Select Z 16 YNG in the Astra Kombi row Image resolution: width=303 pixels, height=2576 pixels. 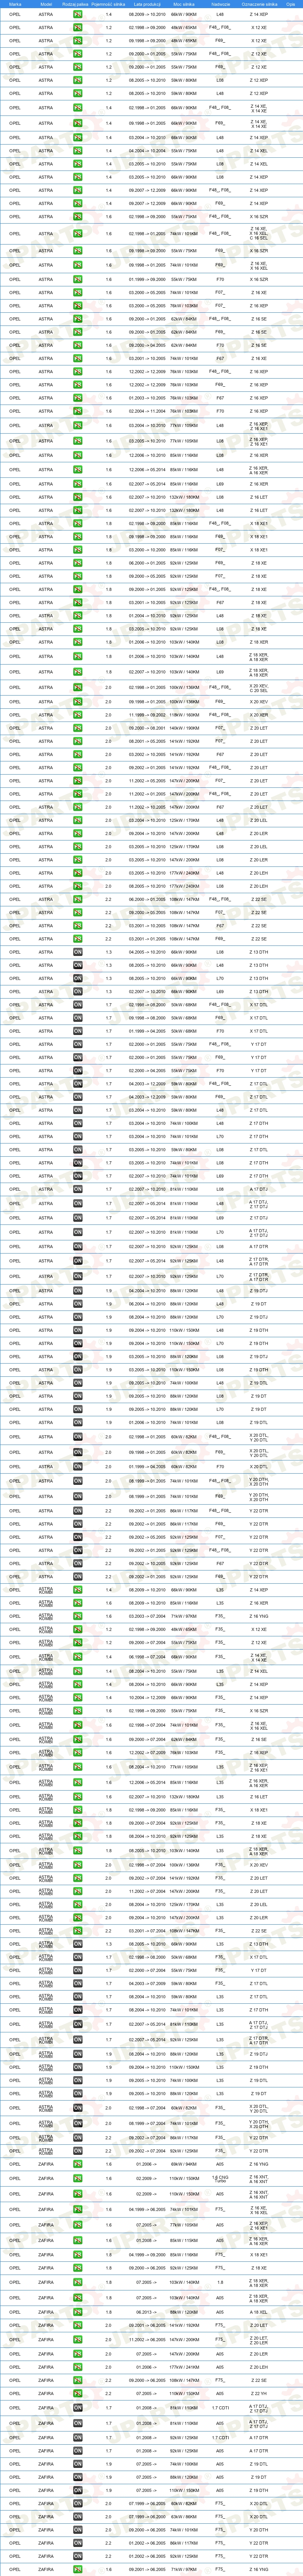259,1616
